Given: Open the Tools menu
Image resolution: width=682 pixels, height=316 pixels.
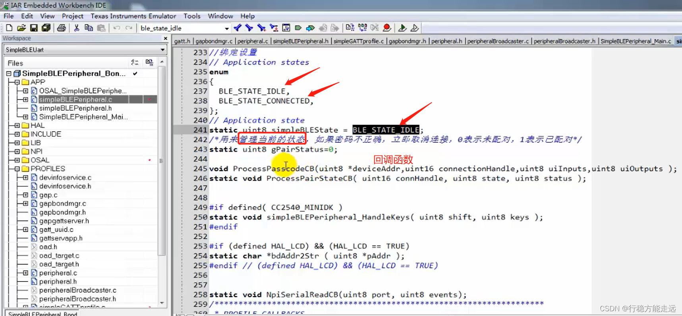Looking at the screenshot, I should click(192, 16).
